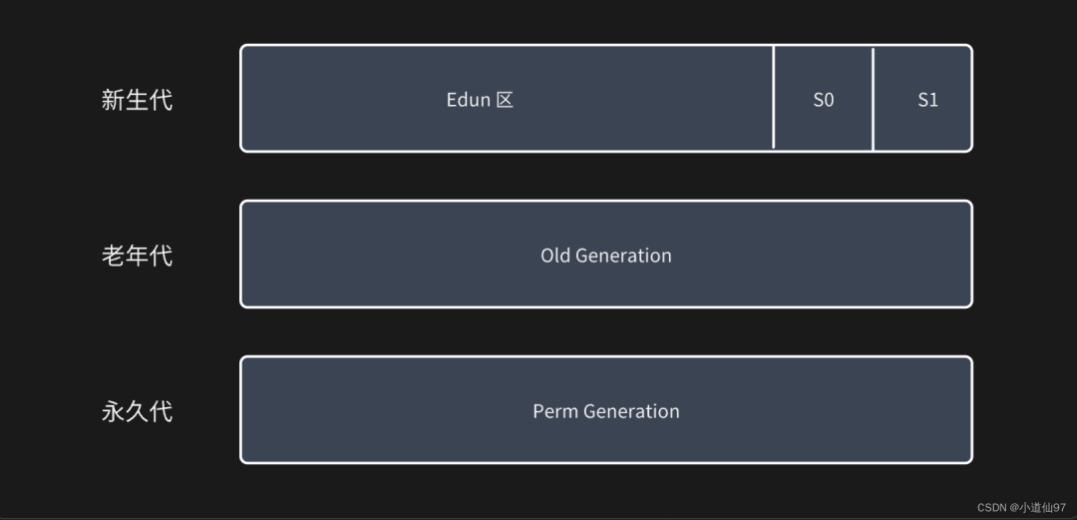
Task: Click "Generation" in the Perm Generation text
Action: point(632,411)
